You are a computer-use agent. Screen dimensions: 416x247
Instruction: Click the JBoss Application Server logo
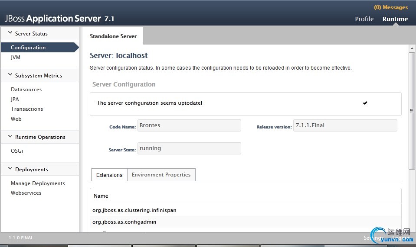[59, 19]
